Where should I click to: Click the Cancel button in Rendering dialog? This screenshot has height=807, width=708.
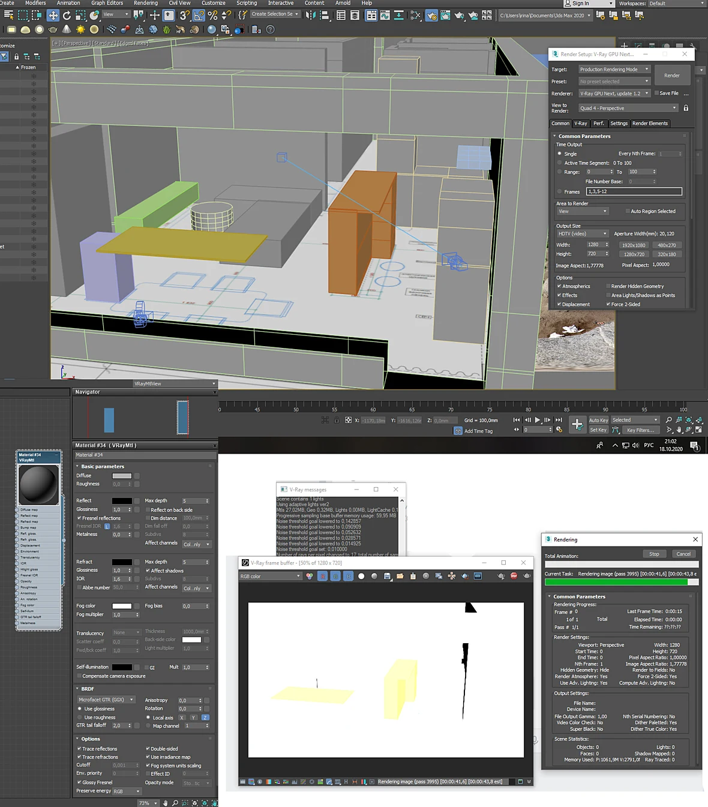coord(683,554)
